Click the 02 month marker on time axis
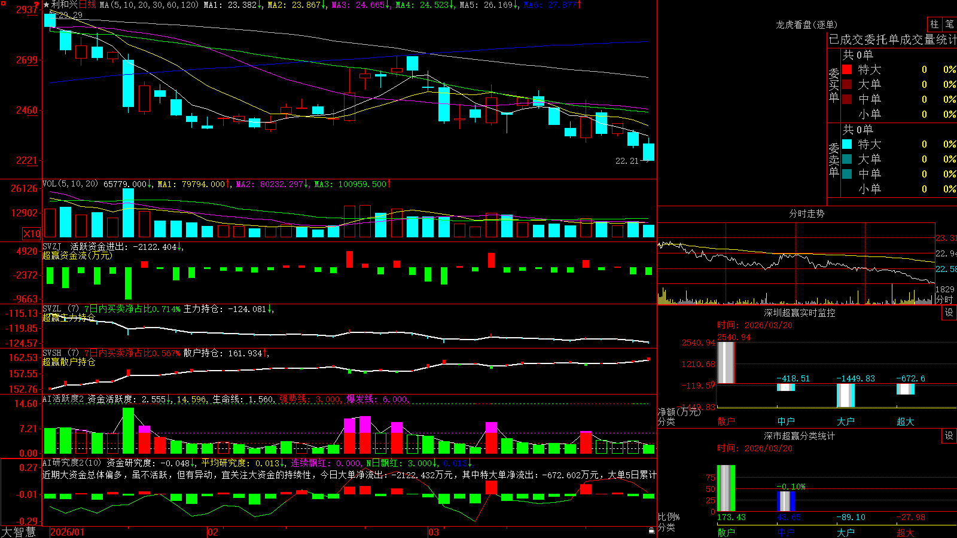The width and height of the screenshot is (957, 538). click(x=212, y=532)
